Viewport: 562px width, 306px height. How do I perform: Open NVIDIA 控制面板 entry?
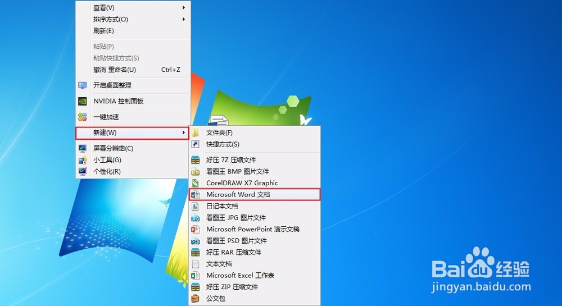133,101
